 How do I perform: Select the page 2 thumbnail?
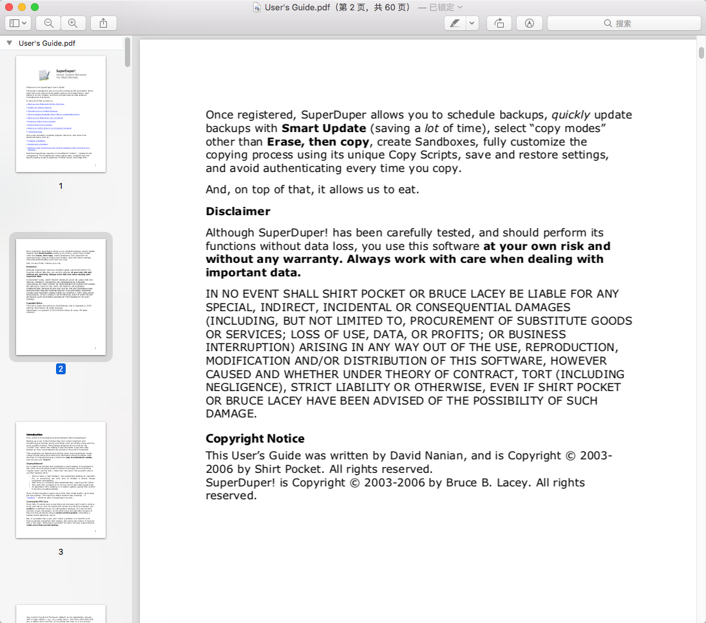point(61,297)
